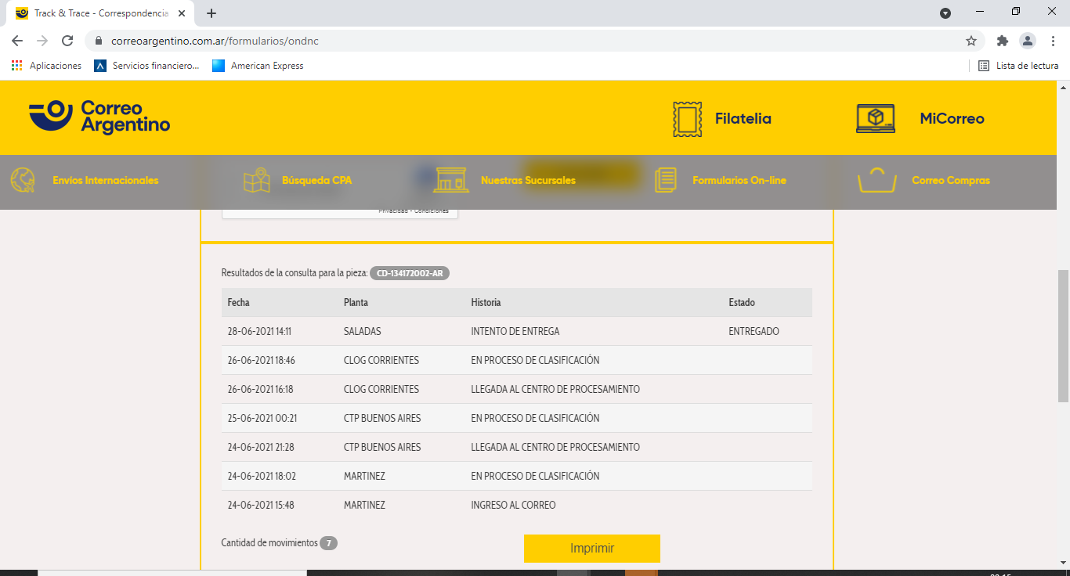Open the Chrome extensions puzzle icon

tap(1002, 41)
